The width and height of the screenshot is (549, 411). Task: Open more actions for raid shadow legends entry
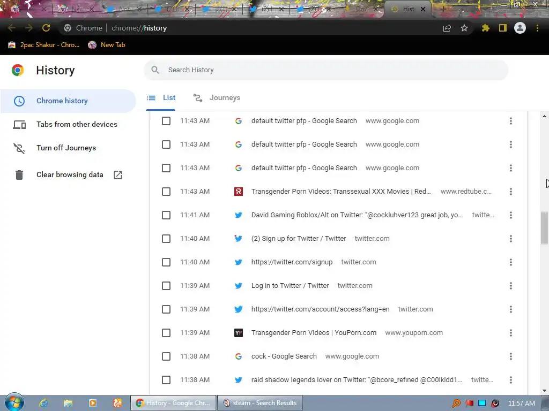511,380
